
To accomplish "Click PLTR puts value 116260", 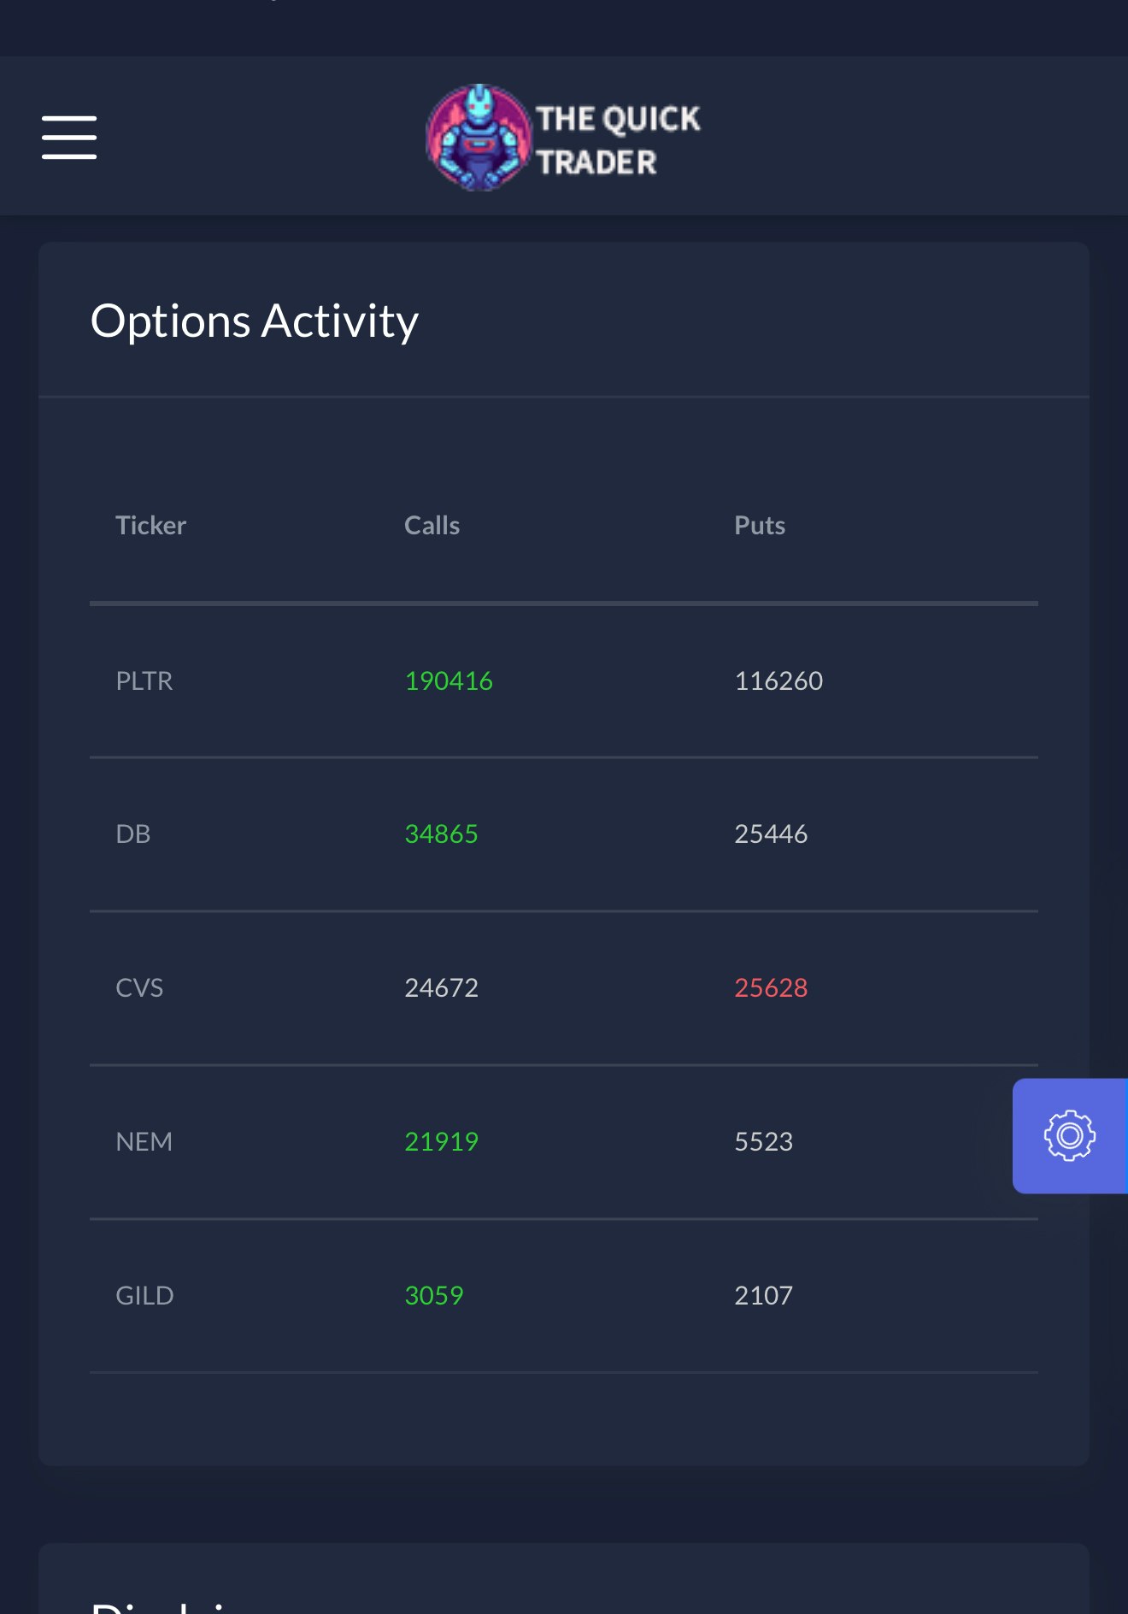I will click(x=778, y=681).
